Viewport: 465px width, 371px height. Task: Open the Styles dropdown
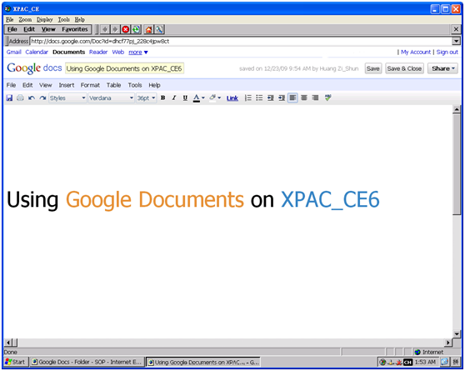pos(67,98)
